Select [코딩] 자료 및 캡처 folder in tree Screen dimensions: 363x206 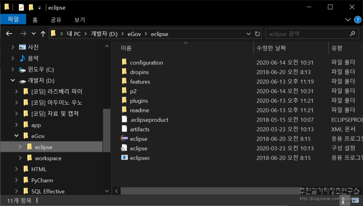tap(55, 114)
